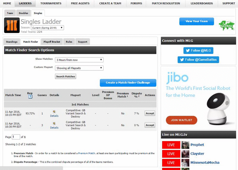This screenshot has height=170, width=238.
Task: Go to HOME in the top navigation
Action: (x=7, y=3)
